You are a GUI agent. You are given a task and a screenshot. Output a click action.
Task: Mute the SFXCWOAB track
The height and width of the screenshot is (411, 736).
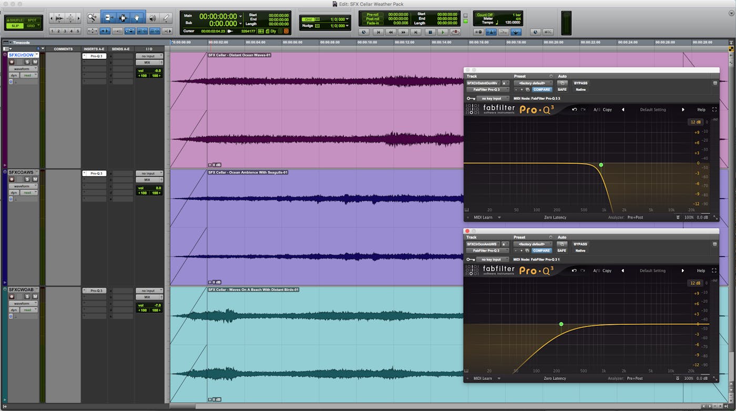pos(35,297)
